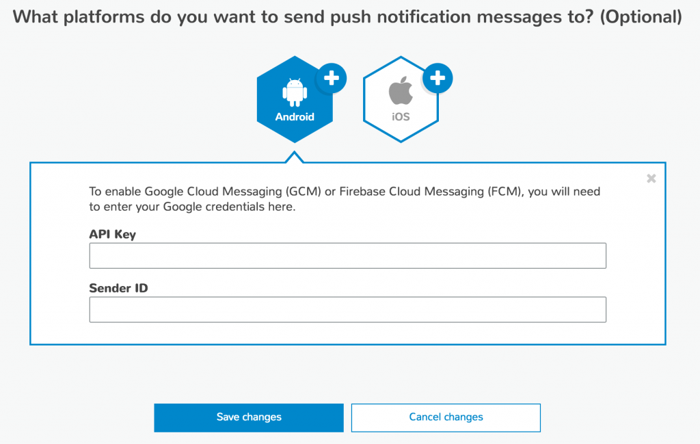Focus the API Key input field
The image size is (700, 444).
(348, 255)
